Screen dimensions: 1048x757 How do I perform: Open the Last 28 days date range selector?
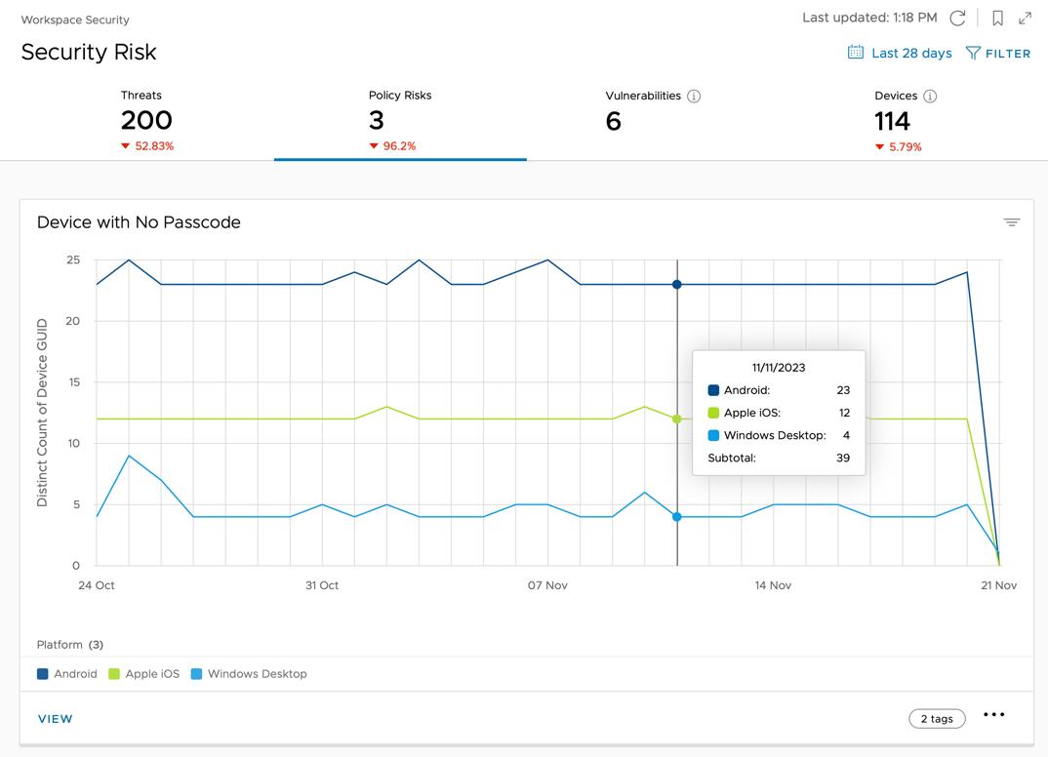pyautogui.click(x=907, y=53)
